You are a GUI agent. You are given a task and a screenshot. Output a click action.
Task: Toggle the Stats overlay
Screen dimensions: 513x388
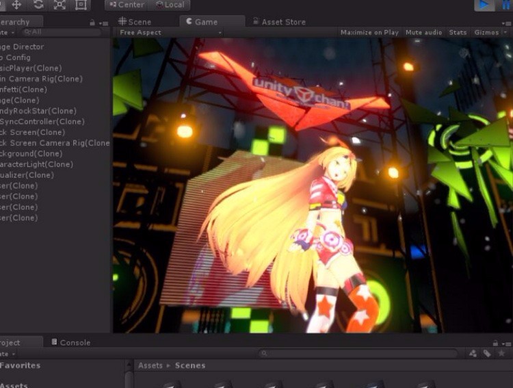[458, 32]
